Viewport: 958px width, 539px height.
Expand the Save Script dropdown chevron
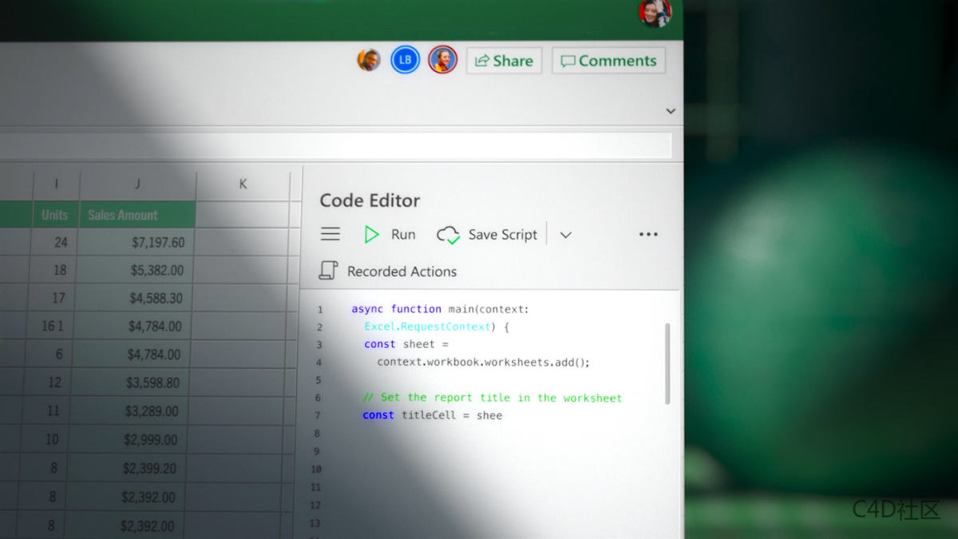point(566,236)
